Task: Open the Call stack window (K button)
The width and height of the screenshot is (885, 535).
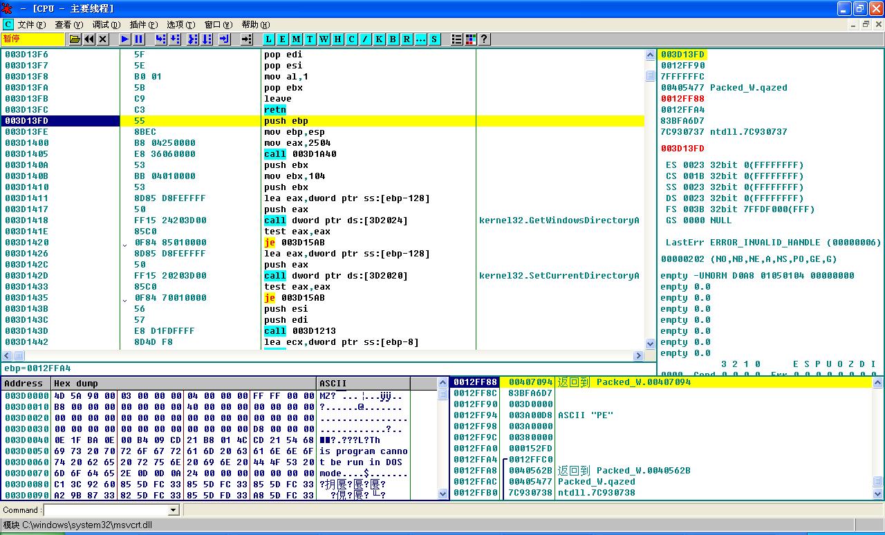Action: pyautogui.click(x=379, y=39)
